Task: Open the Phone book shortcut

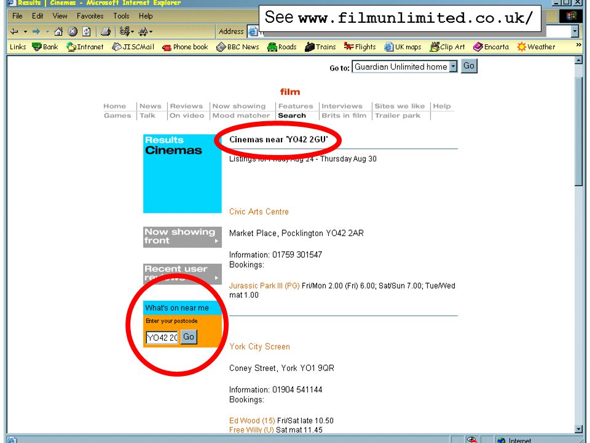Action: tap(185, 47)
